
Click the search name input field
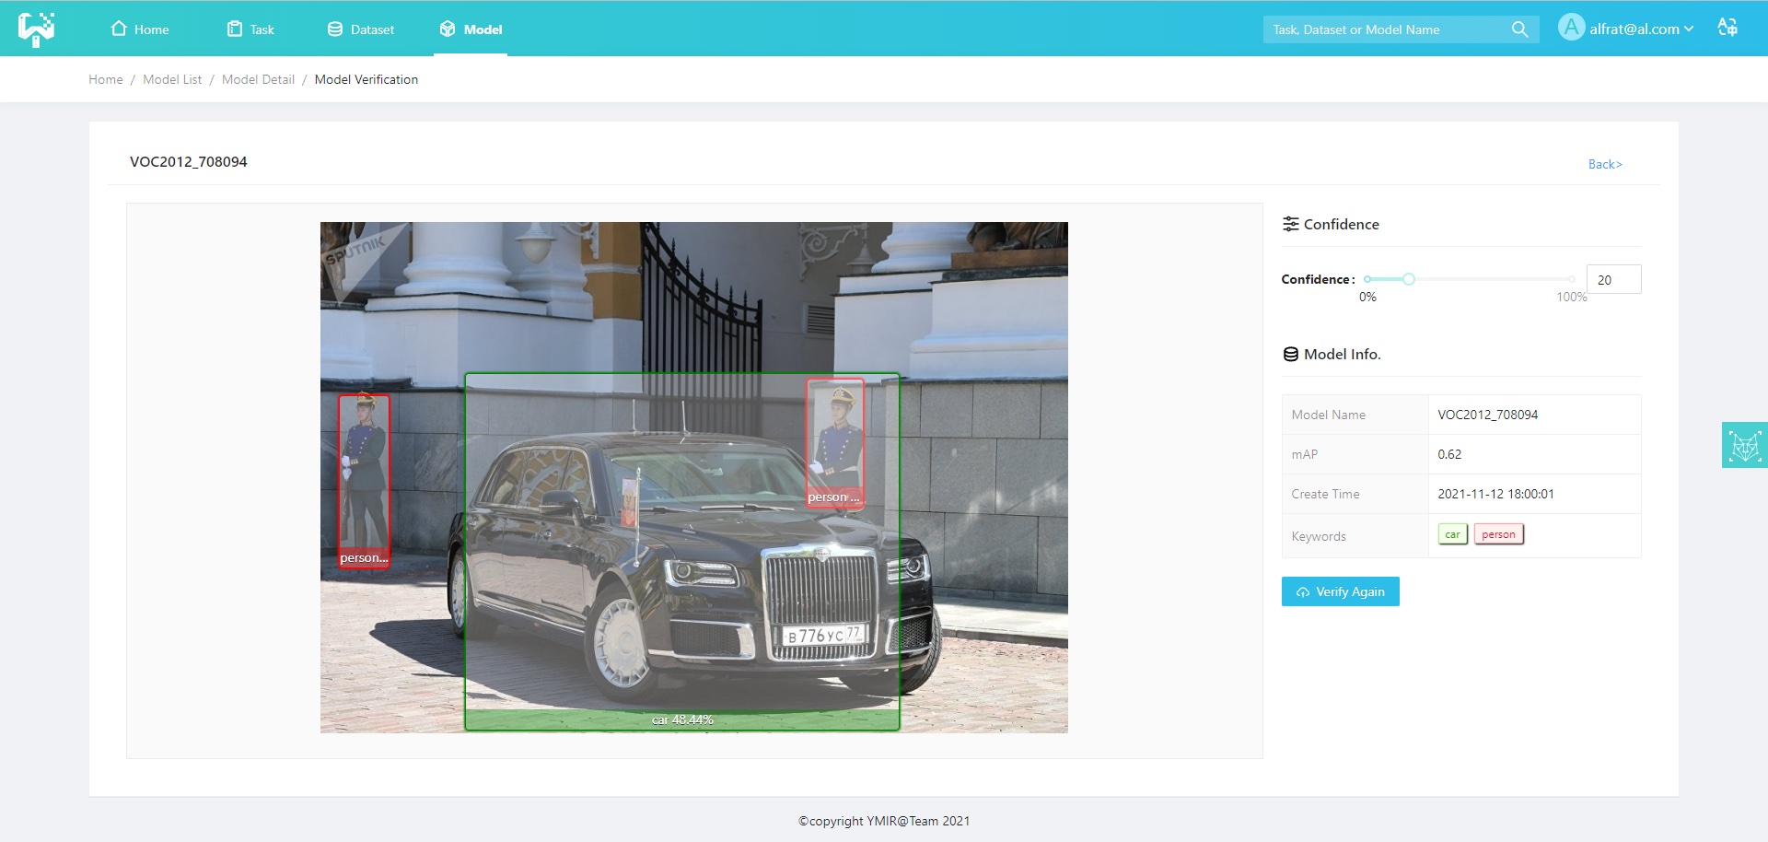pos(1387,29)
